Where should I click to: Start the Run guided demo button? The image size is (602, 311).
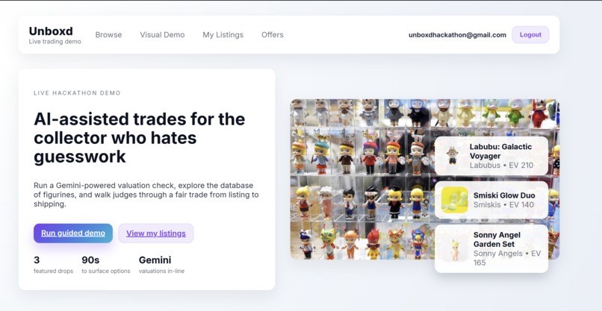click(x=73, y=233)
